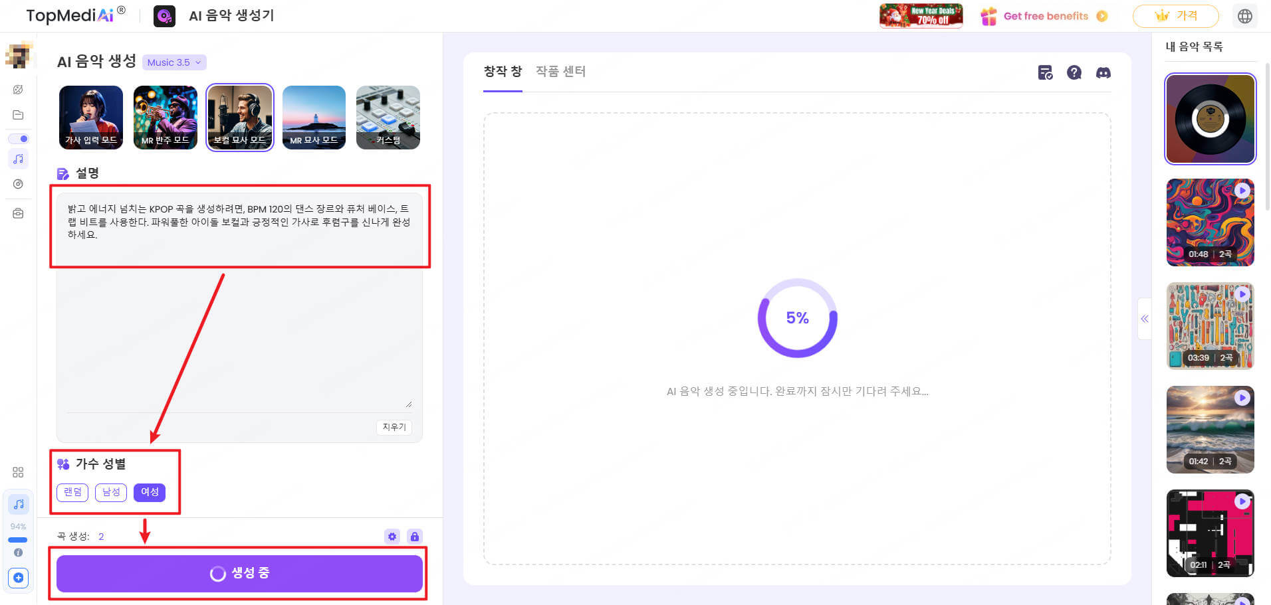
Task: Click the 곡 생성: 2 count text
Action: [x=80, y=537]
